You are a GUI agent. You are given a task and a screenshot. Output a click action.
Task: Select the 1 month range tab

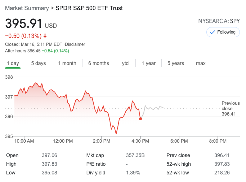pyautogui.click(x=67, y=63)
